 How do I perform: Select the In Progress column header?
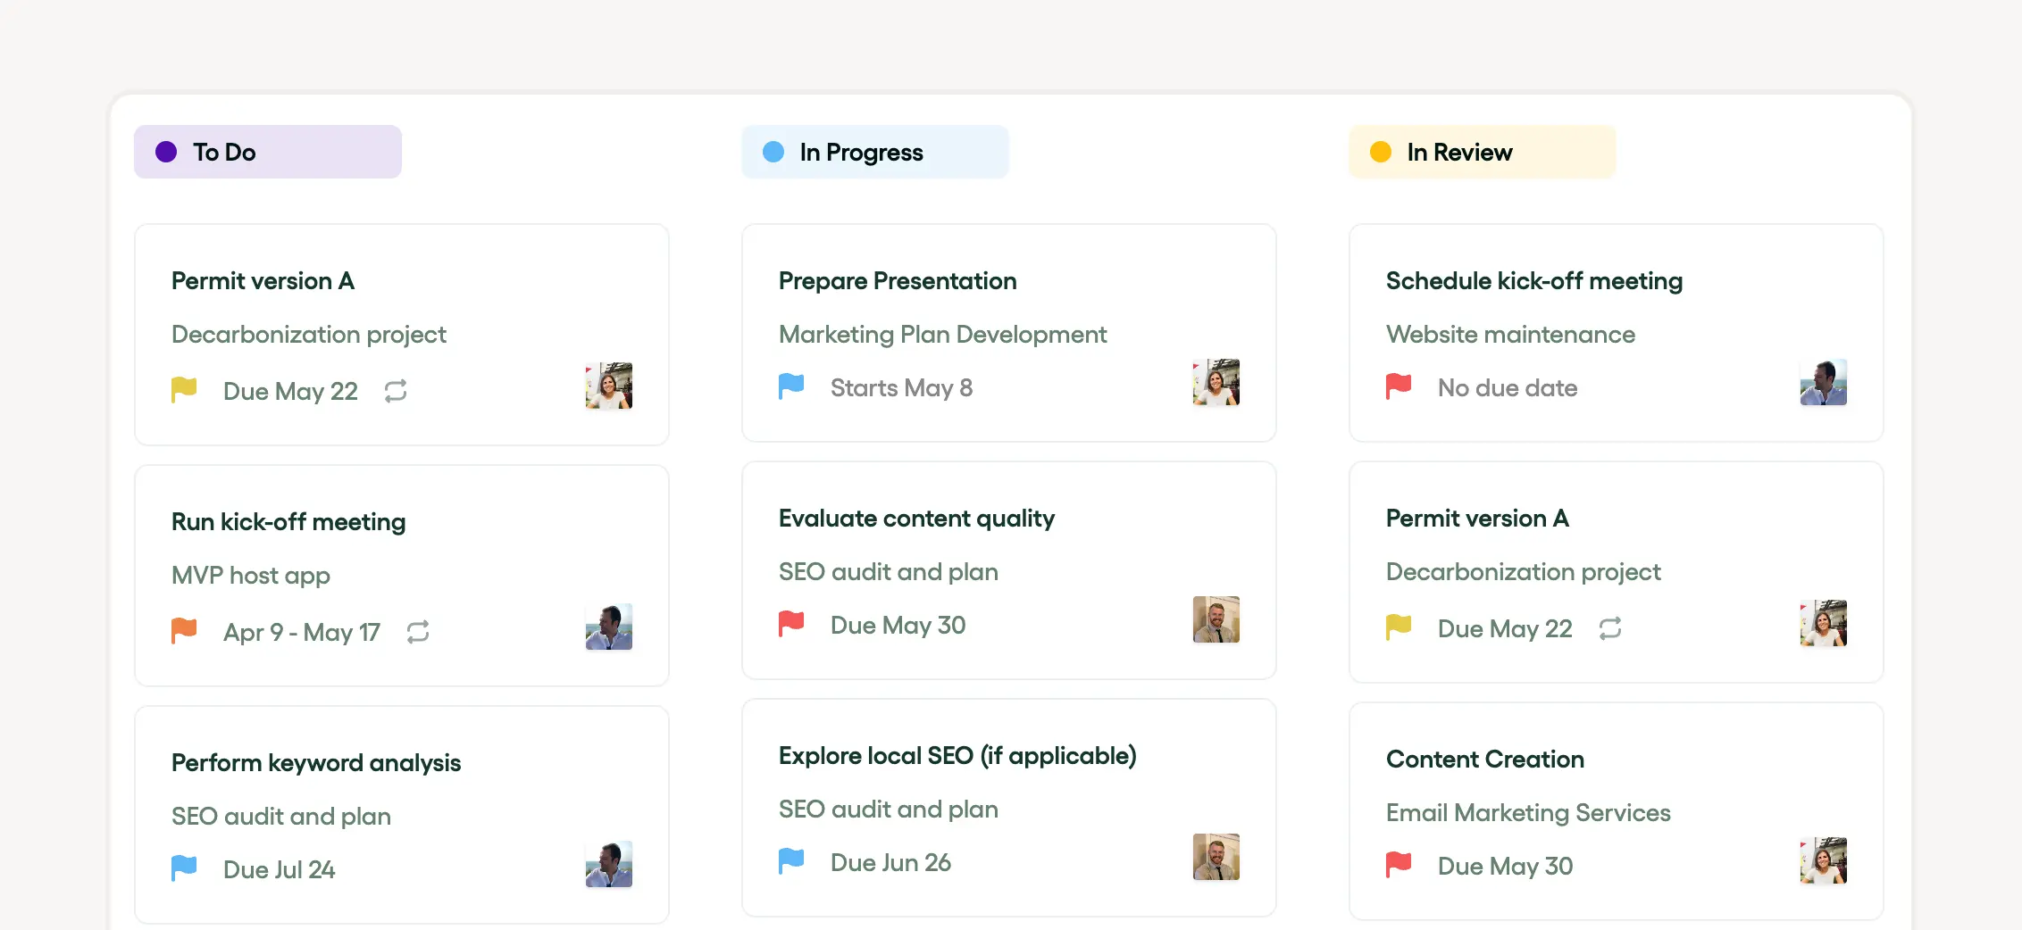pyautogui.click(x=875, y=152)
